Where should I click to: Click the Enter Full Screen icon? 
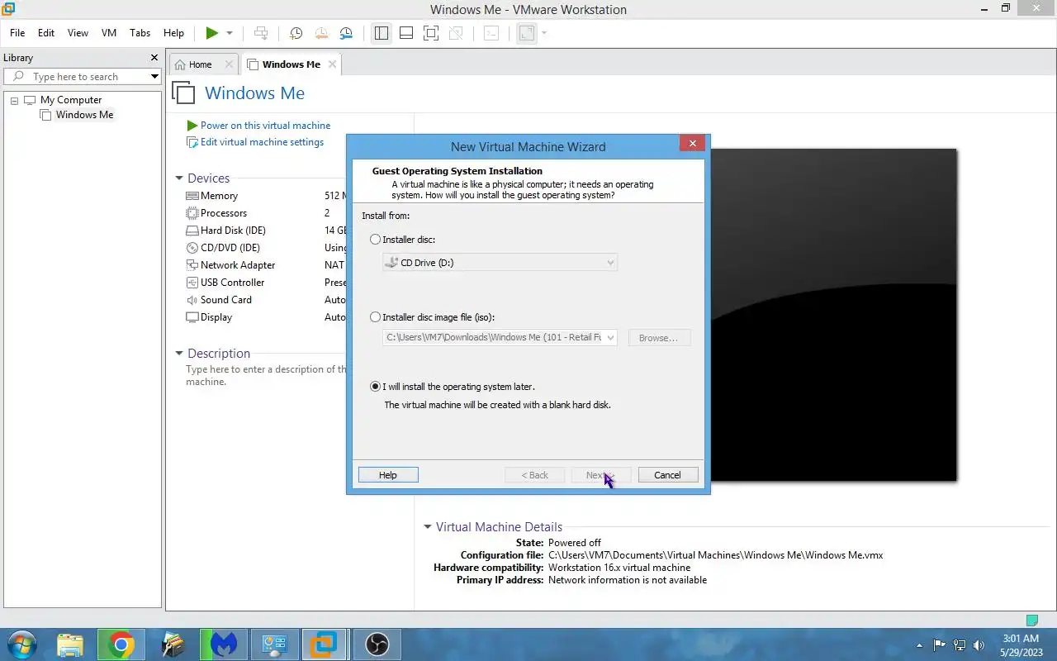(x=430, y=33)
